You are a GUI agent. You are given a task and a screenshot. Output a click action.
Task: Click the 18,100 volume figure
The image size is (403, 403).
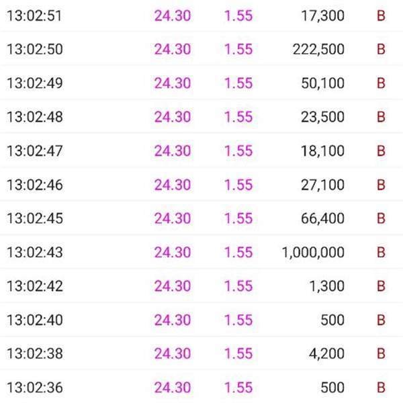point(322,151)
